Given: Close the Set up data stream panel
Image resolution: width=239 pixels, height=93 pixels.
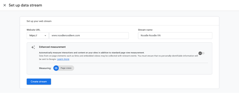Looking at the screenshot, I should [5, 5].
